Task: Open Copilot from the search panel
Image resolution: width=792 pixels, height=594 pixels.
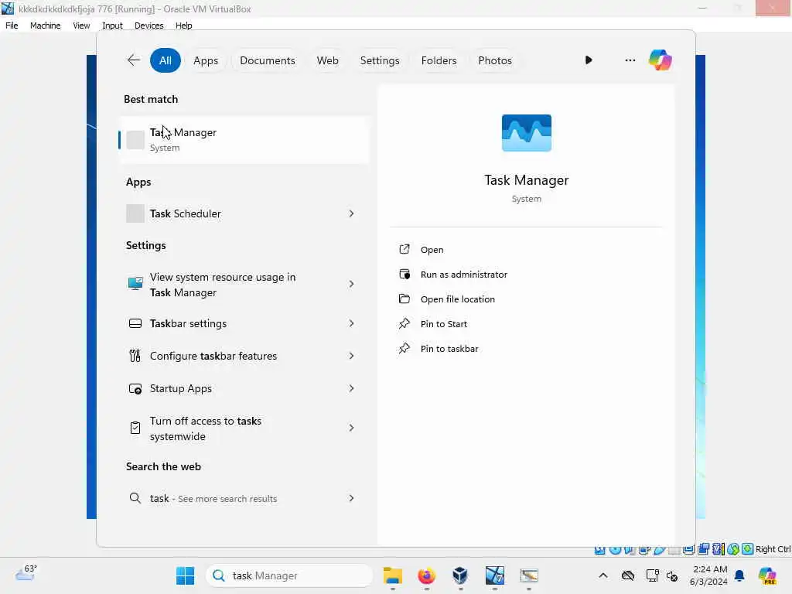Action: (661, 60)
